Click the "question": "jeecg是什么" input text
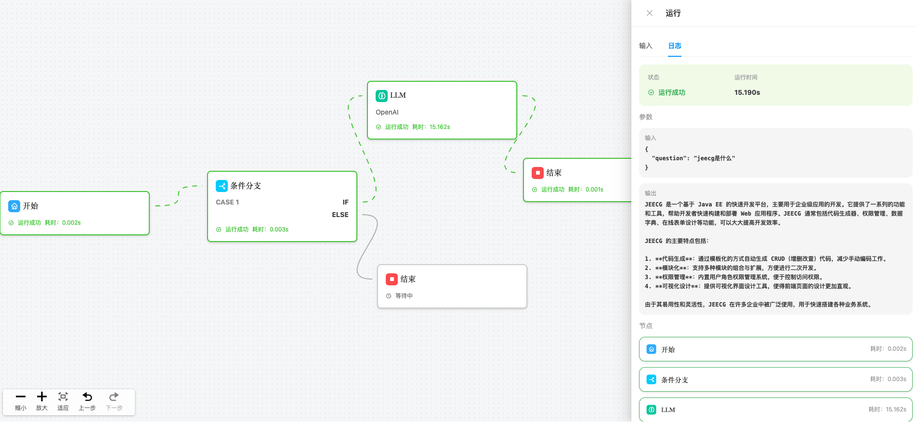The height and width of the screenshot is (422, 916). (693, 158)
